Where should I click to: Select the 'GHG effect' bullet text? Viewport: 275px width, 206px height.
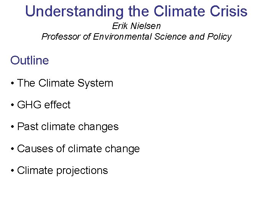point(44,105)
